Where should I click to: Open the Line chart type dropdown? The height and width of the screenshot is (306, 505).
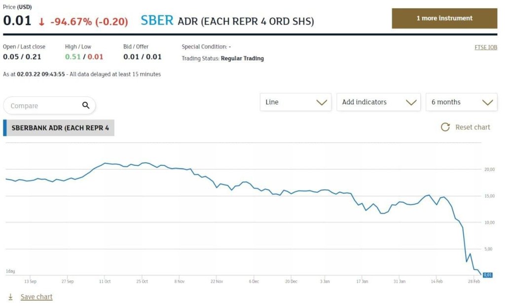coord(295,102)
